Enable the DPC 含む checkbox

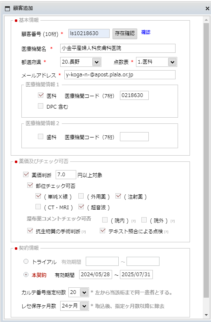coord(41,106)
